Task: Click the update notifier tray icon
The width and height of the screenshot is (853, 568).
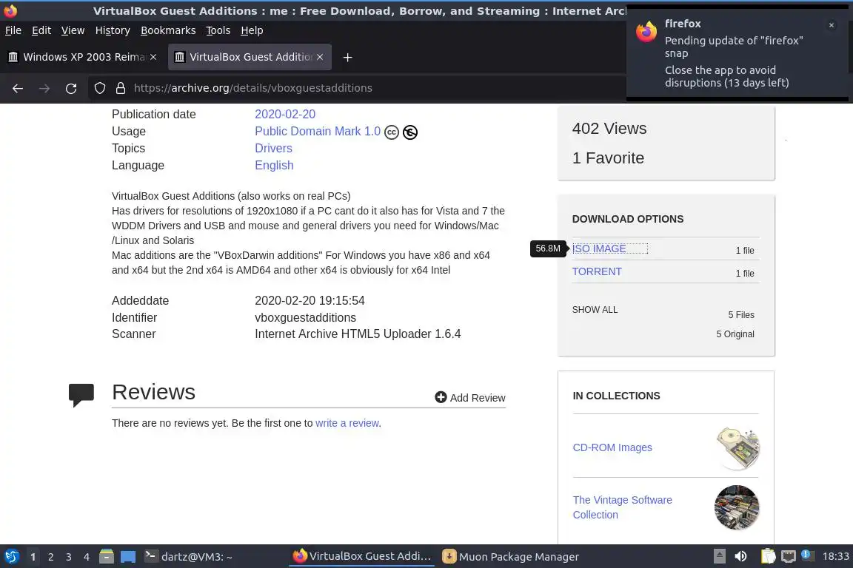Action: pyautogui.click(x=807, y=555)
